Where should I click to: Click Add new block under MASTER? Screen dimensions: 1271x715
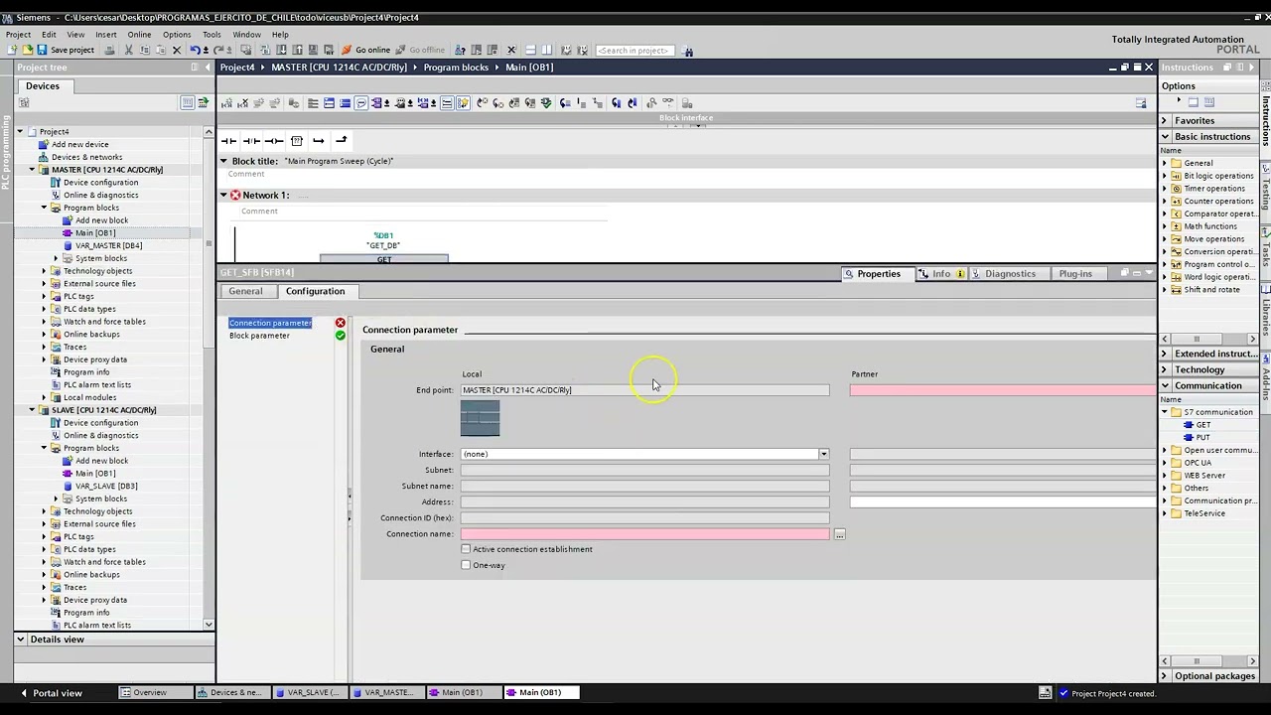pos(101,220)
